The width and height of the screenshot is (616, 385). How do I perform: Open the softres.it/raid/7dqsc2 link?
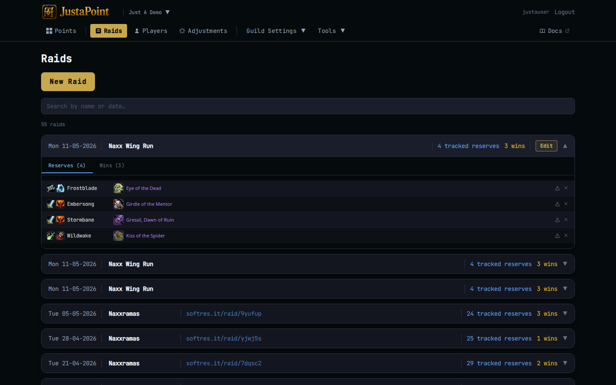click(x=224, y=363)
